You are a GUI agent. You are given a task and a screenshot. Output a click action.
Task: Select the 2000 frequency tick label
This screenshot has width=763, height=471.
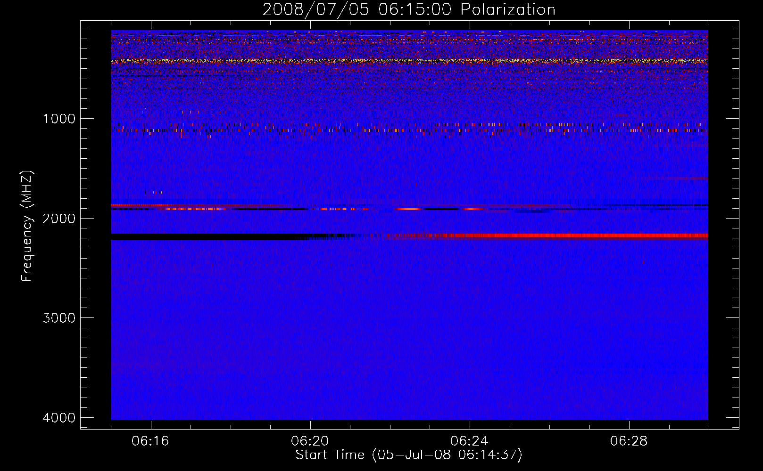(59, 219)
